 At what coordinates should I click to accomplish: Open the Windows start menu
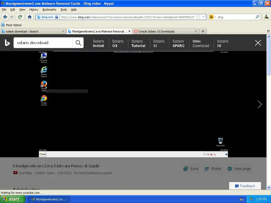click(12, 199)
